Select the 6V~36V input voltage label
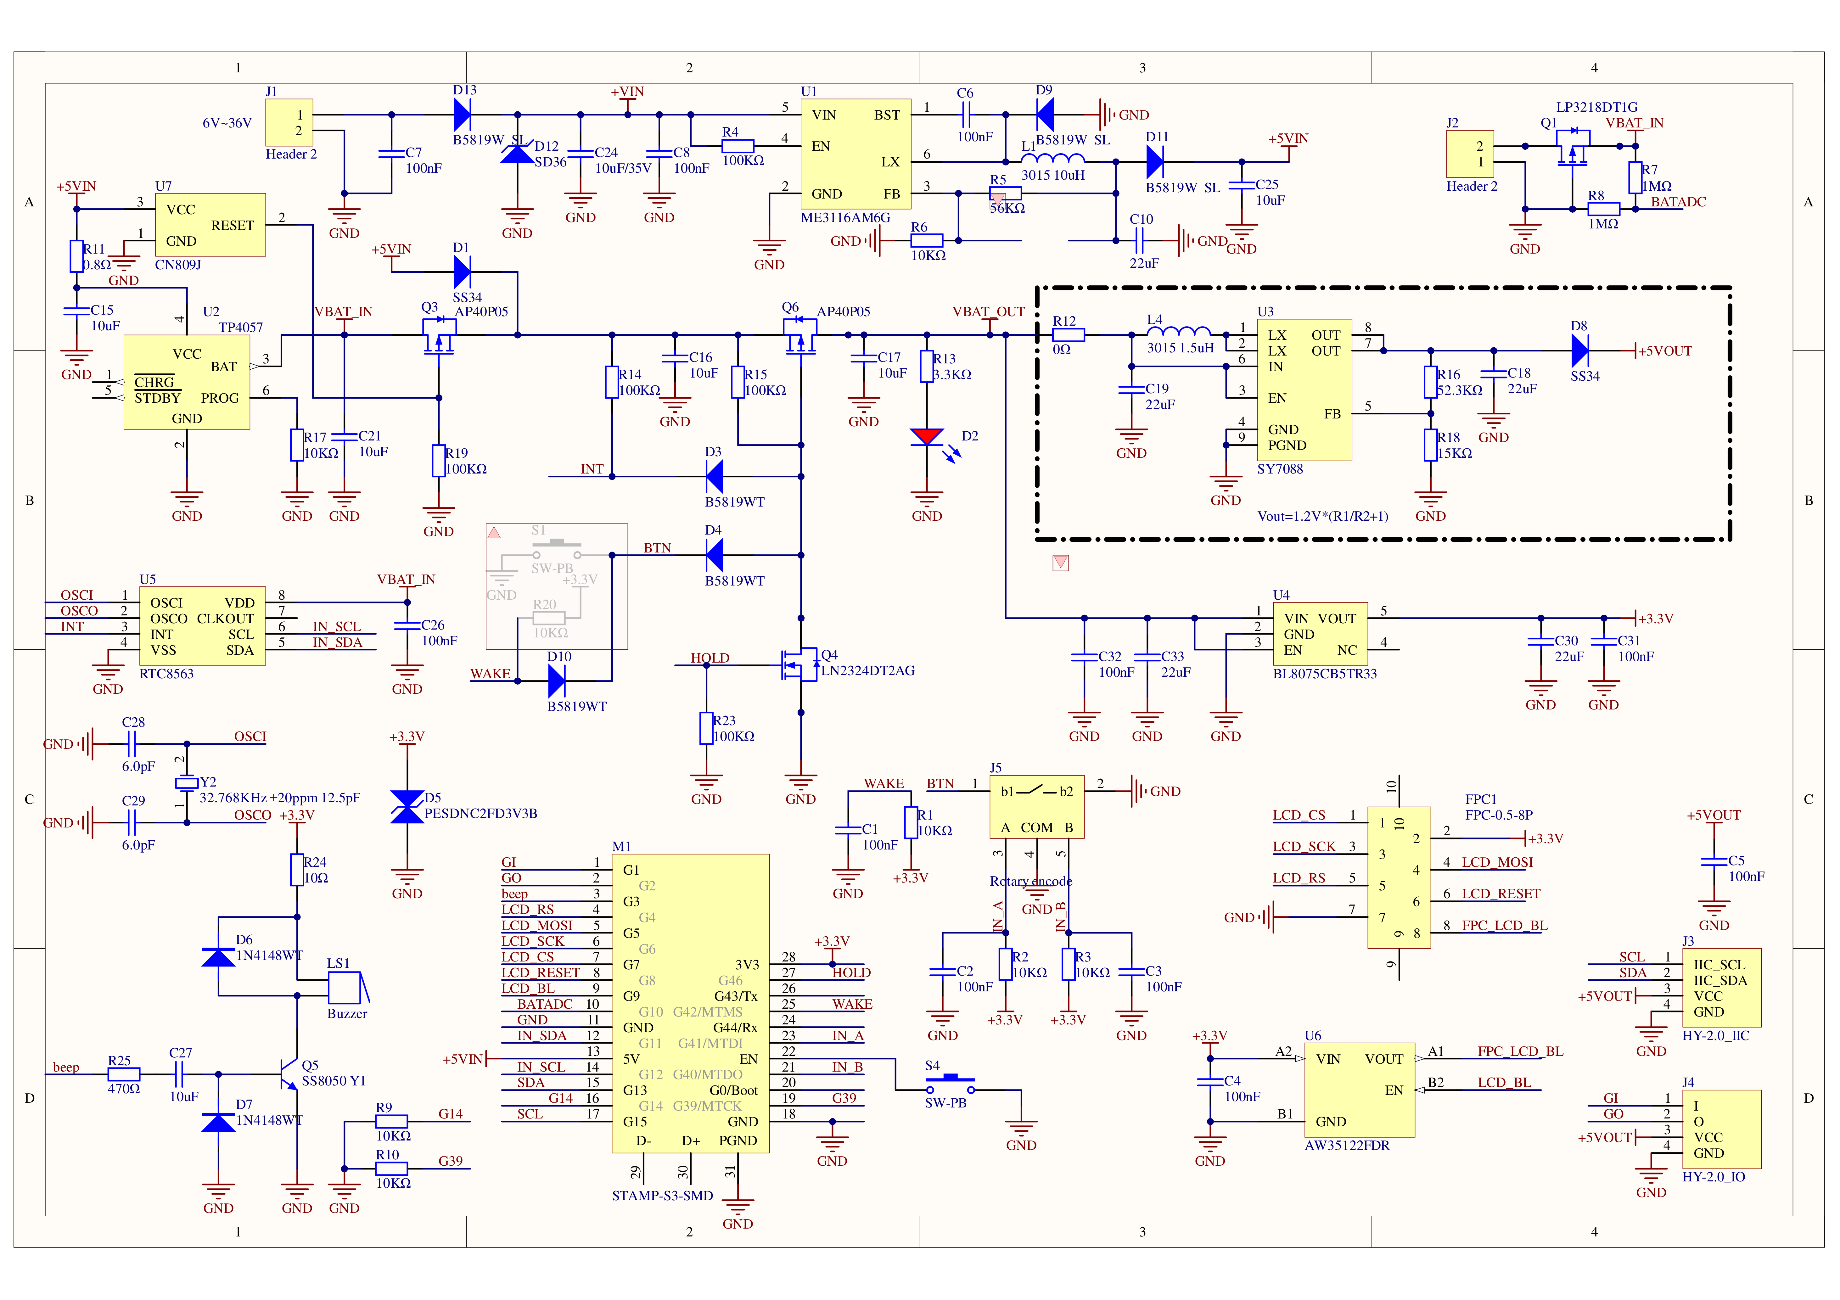 227,123
